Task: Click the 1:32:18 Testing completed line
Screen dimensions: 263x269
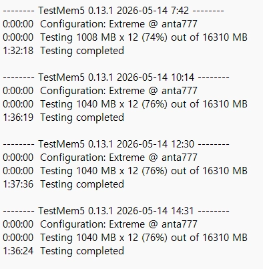Action: [63, 51]
